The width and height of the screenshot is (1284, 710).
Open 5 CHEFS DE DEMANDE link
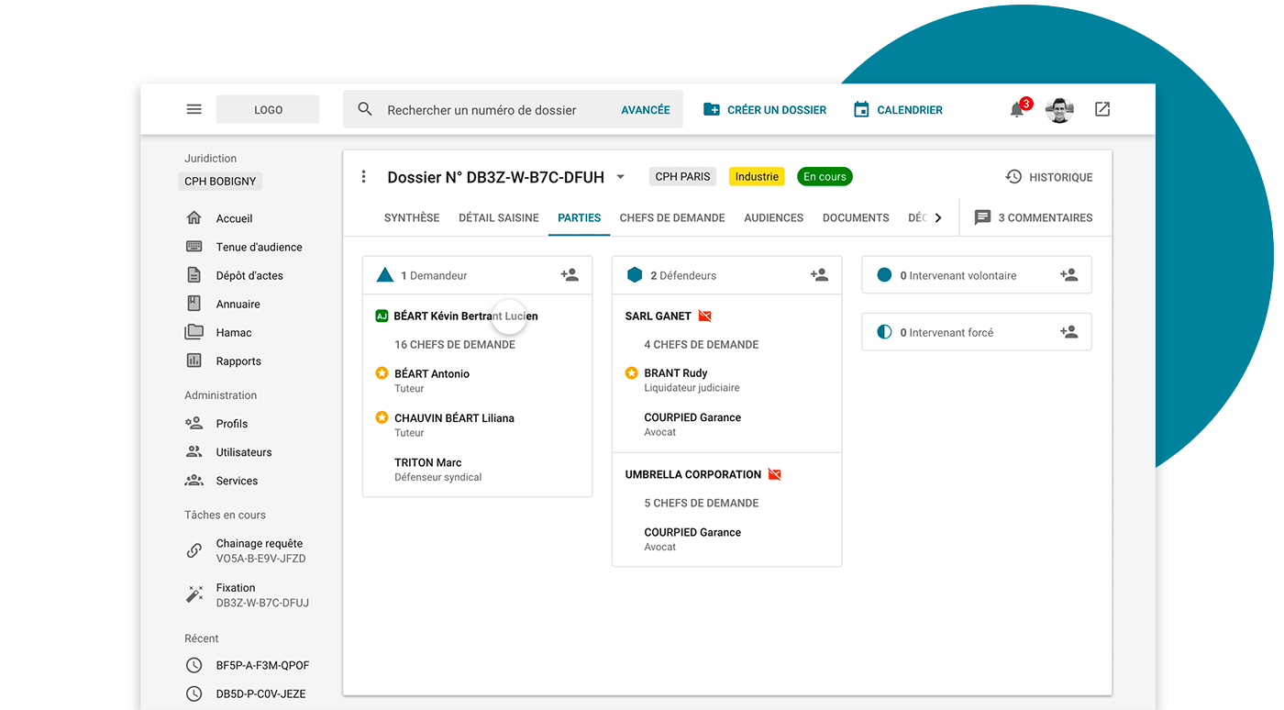pyautogui.click(x=702, y=503)
